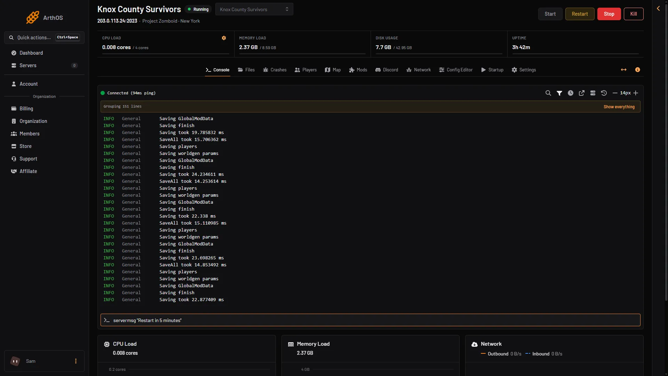The width and height of the screenshot is (668, 376).
Task: Toggle the console log filter funnel
Action: (559, 93)
